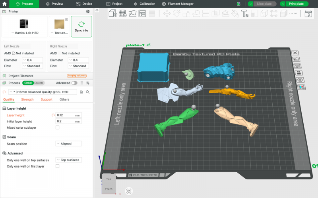
Task: Click the Add plate grid icon
Action: (x=122, y=13)
